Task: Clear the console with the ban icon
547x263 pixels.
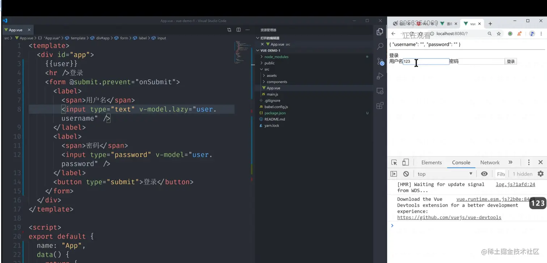Action: [406, 174]
